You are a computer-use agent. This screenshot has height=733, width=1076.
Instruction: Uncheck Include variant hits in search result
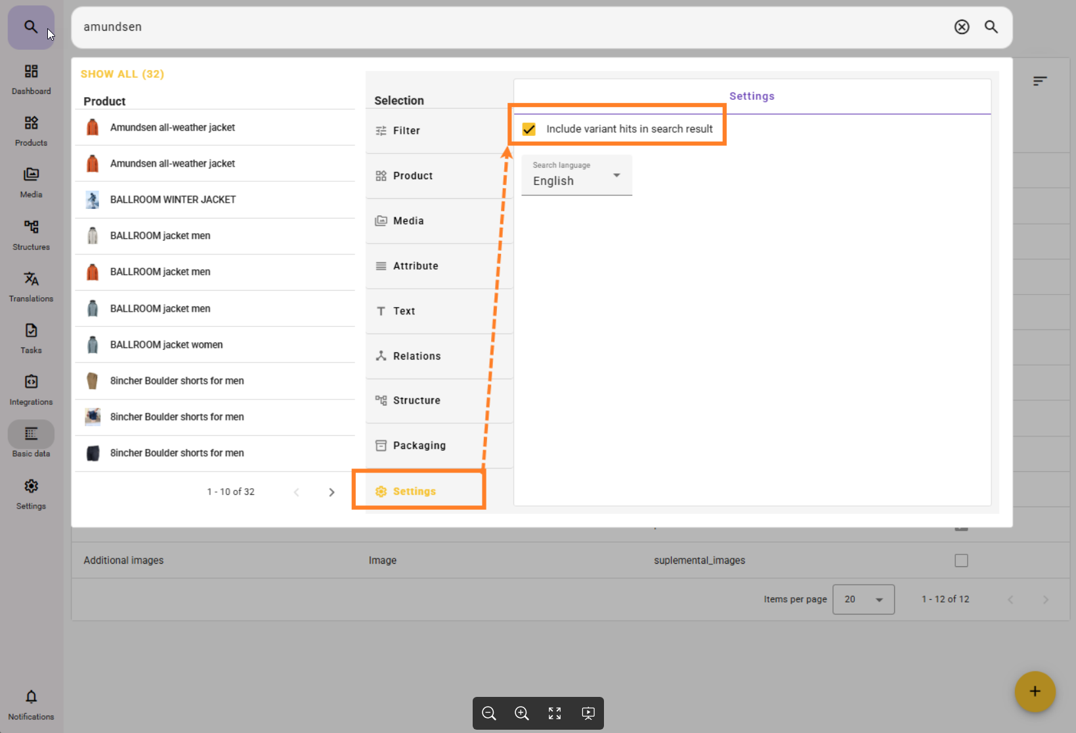coord(529,129)
